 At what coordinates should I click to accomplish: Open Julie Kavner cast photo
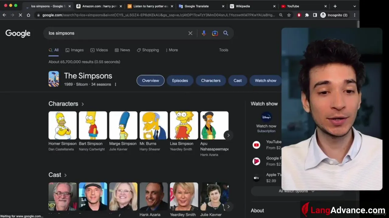[x=214, y=196]
